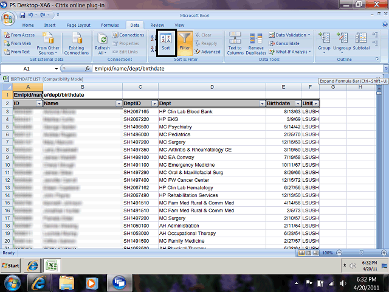
Task: Switch to Normal view in status bar
Action: [x=301, y=253]
